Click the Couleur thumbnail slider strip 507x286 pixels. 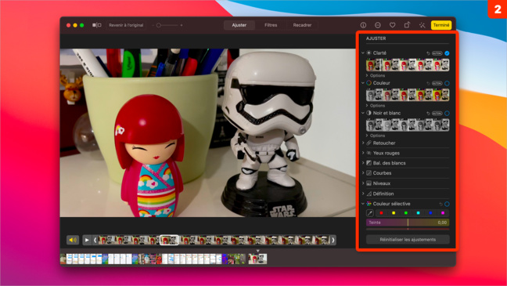pos(408,96)
